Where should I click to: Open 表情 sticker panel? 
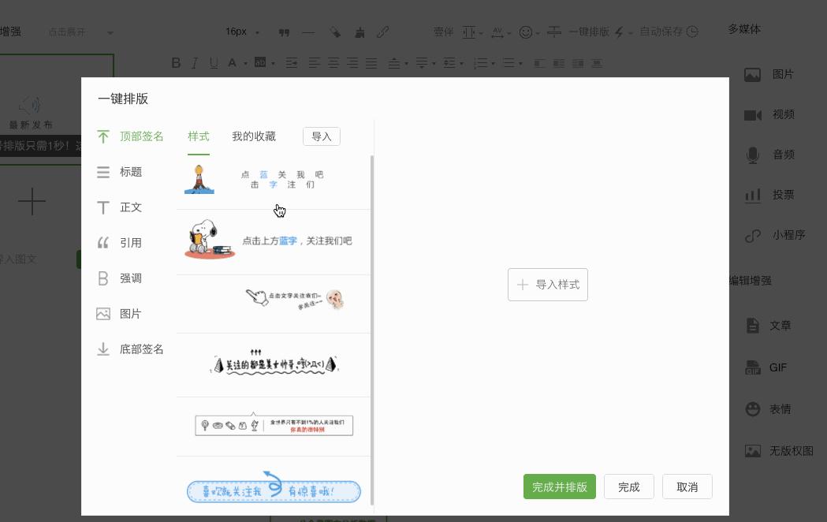point(768,409)
